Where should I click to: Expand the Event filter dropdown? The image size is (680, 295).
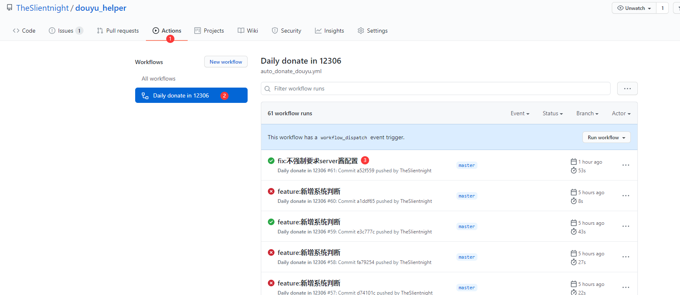click(520, 113)
